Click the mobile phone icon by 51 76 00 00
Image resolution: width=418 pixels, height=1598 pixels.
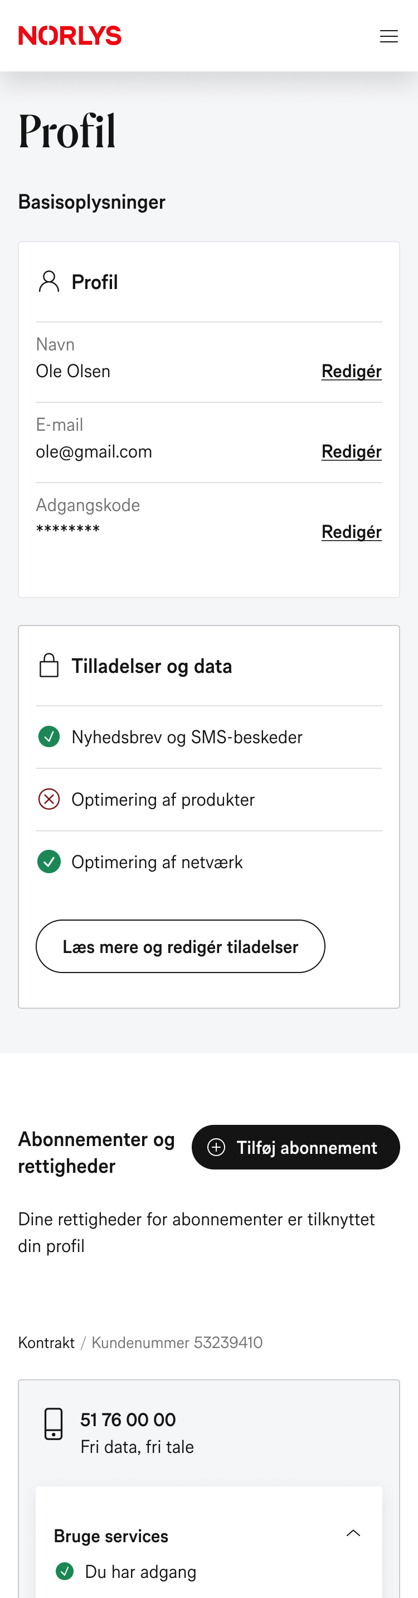pos(54,1424)
